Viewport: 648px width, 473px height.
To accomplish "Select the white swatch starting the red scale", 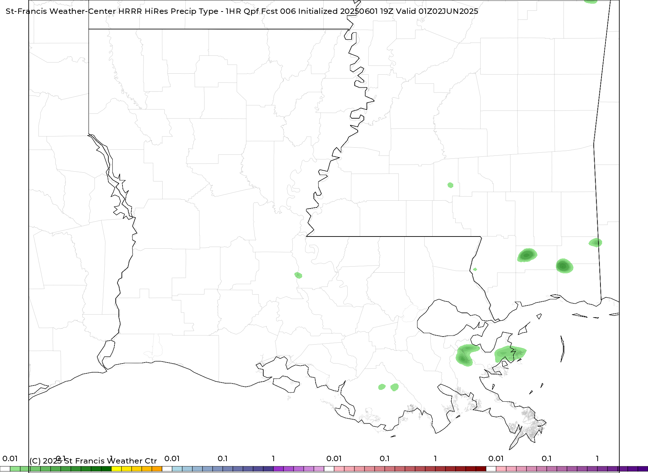I will (329, 469).
